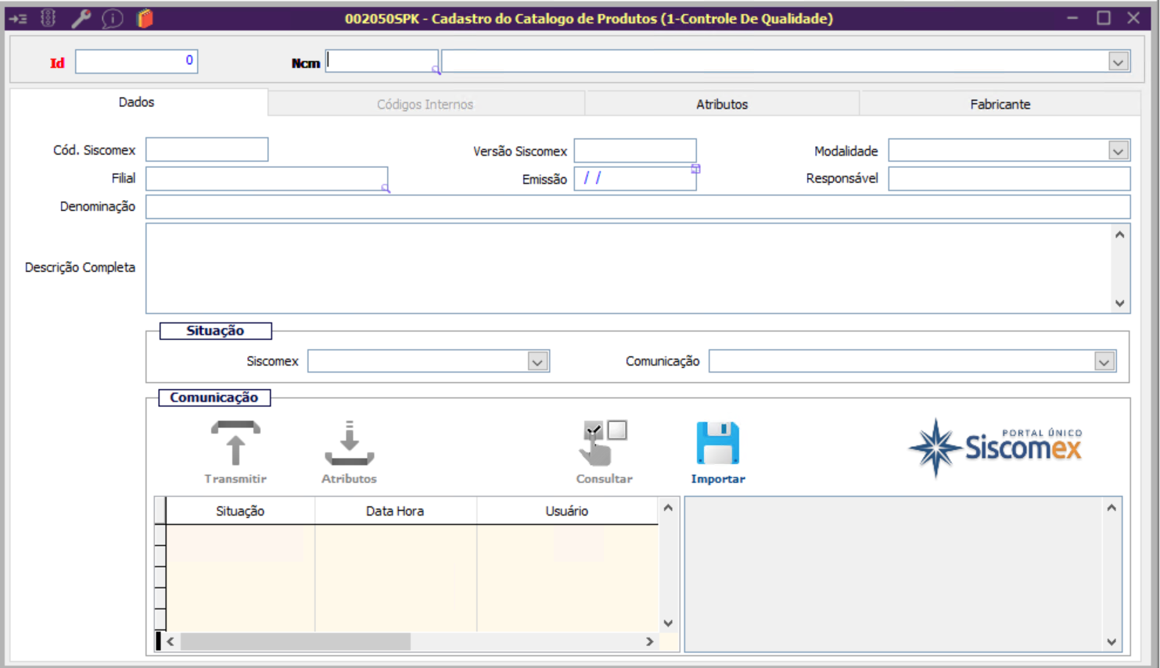The width and height of the screenshot is (1160, 668).
Task: Click the Emissão date field
Action: (635, 178)
